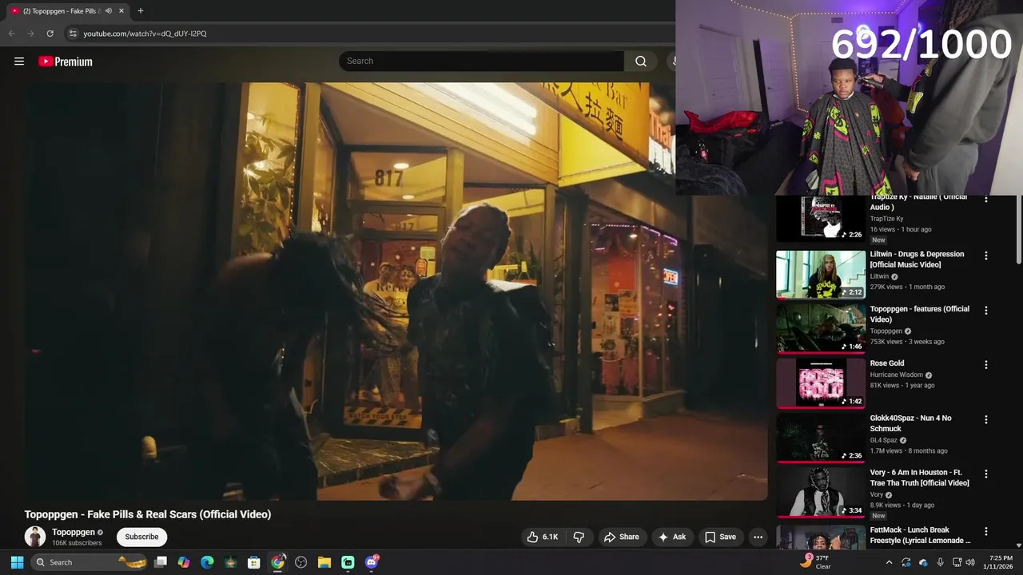Open Windows Start menu

point(17,562)
